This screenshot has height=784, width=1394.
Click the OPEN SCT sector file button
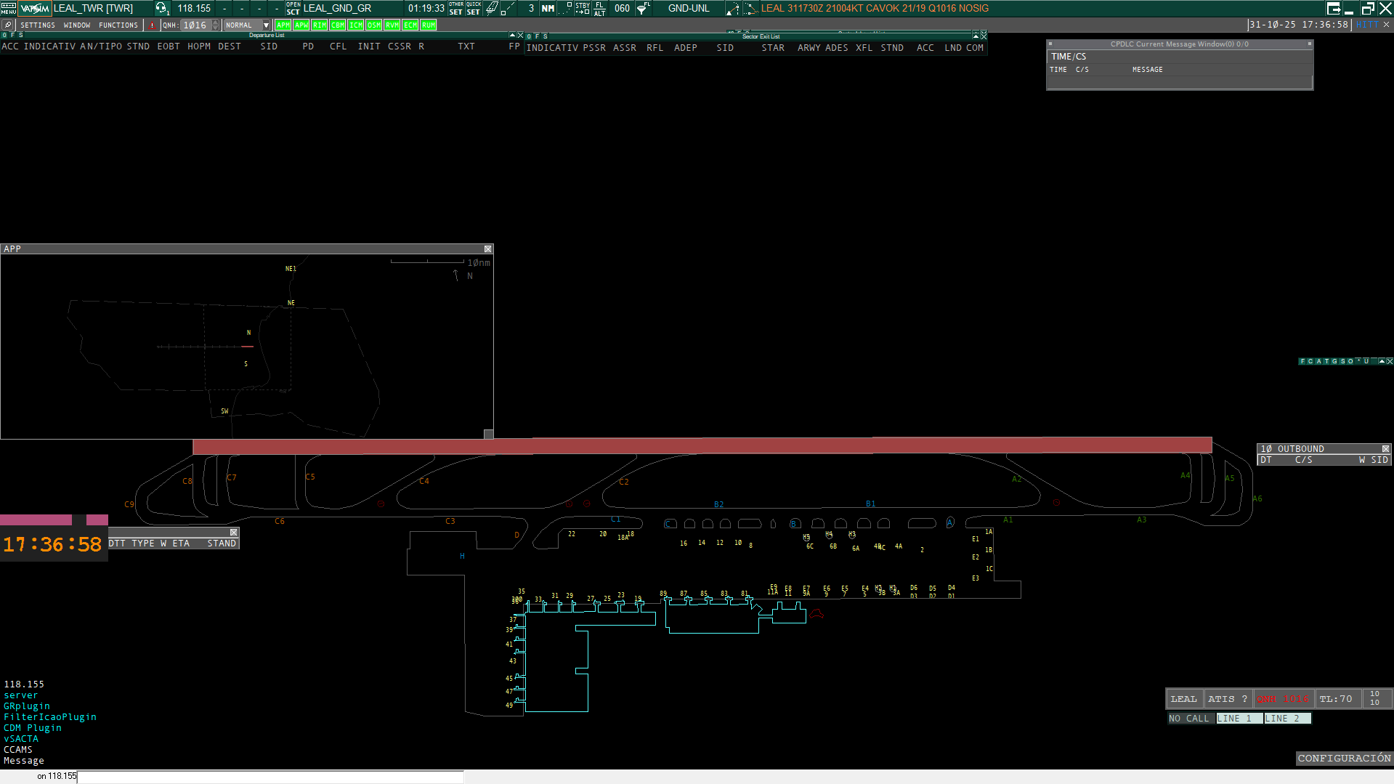tap(293, 8)
